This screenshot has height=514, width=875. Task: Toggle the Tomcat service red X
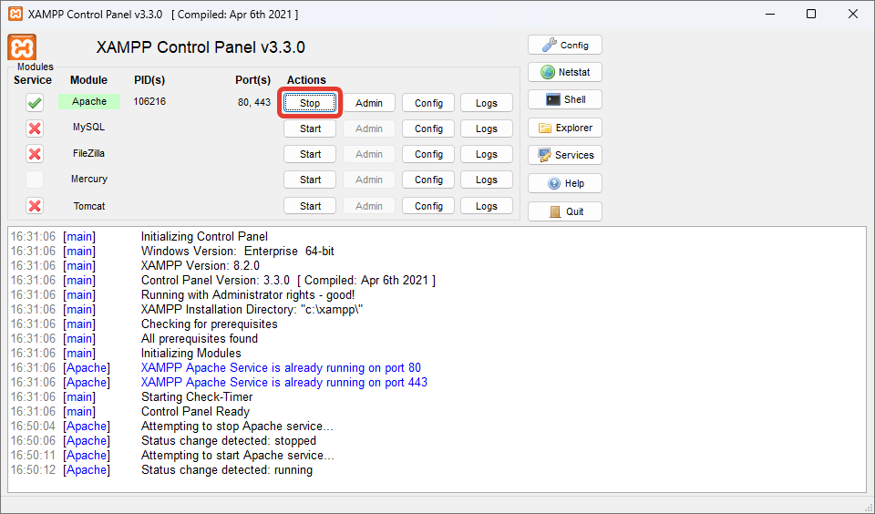tap(35, 206)
